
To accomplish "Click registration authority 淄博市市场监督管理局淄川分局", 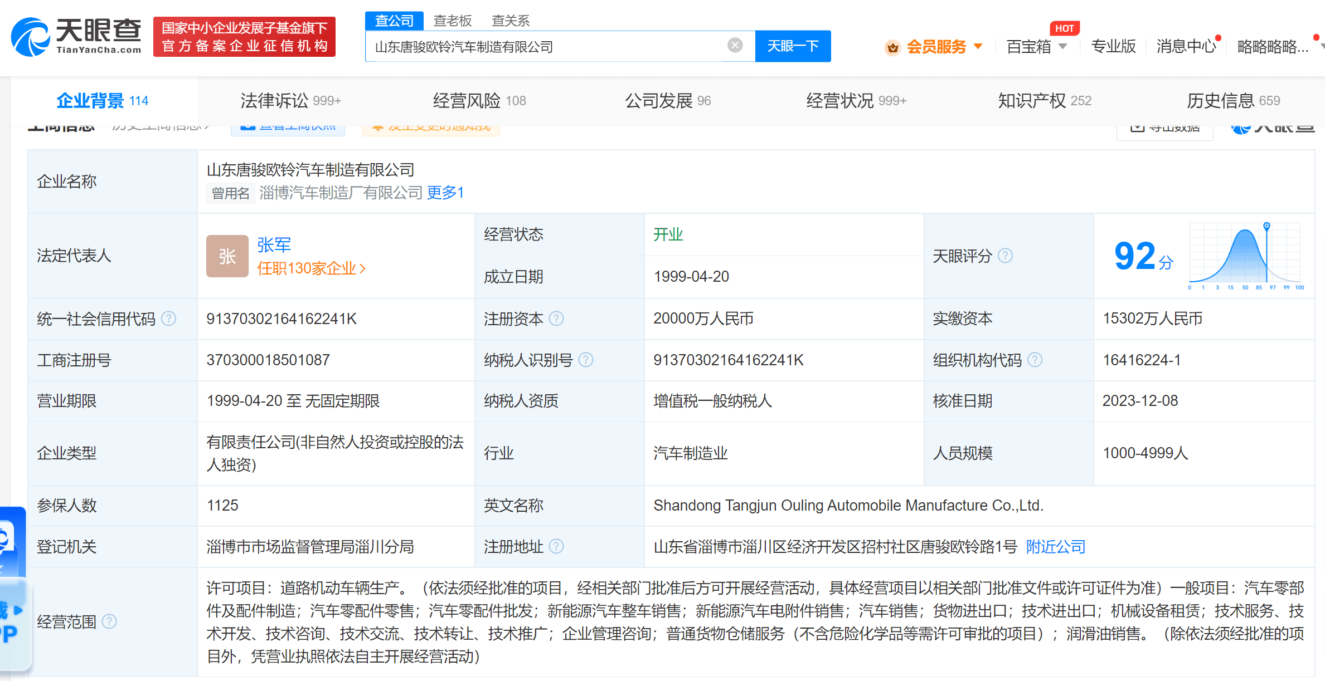I will pyautogui.click(x=310, y=546).
